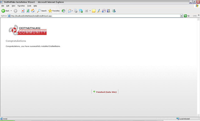Viewport: 200px width, 121px height.
Task: Open the File menu
Action: (3, 6)
